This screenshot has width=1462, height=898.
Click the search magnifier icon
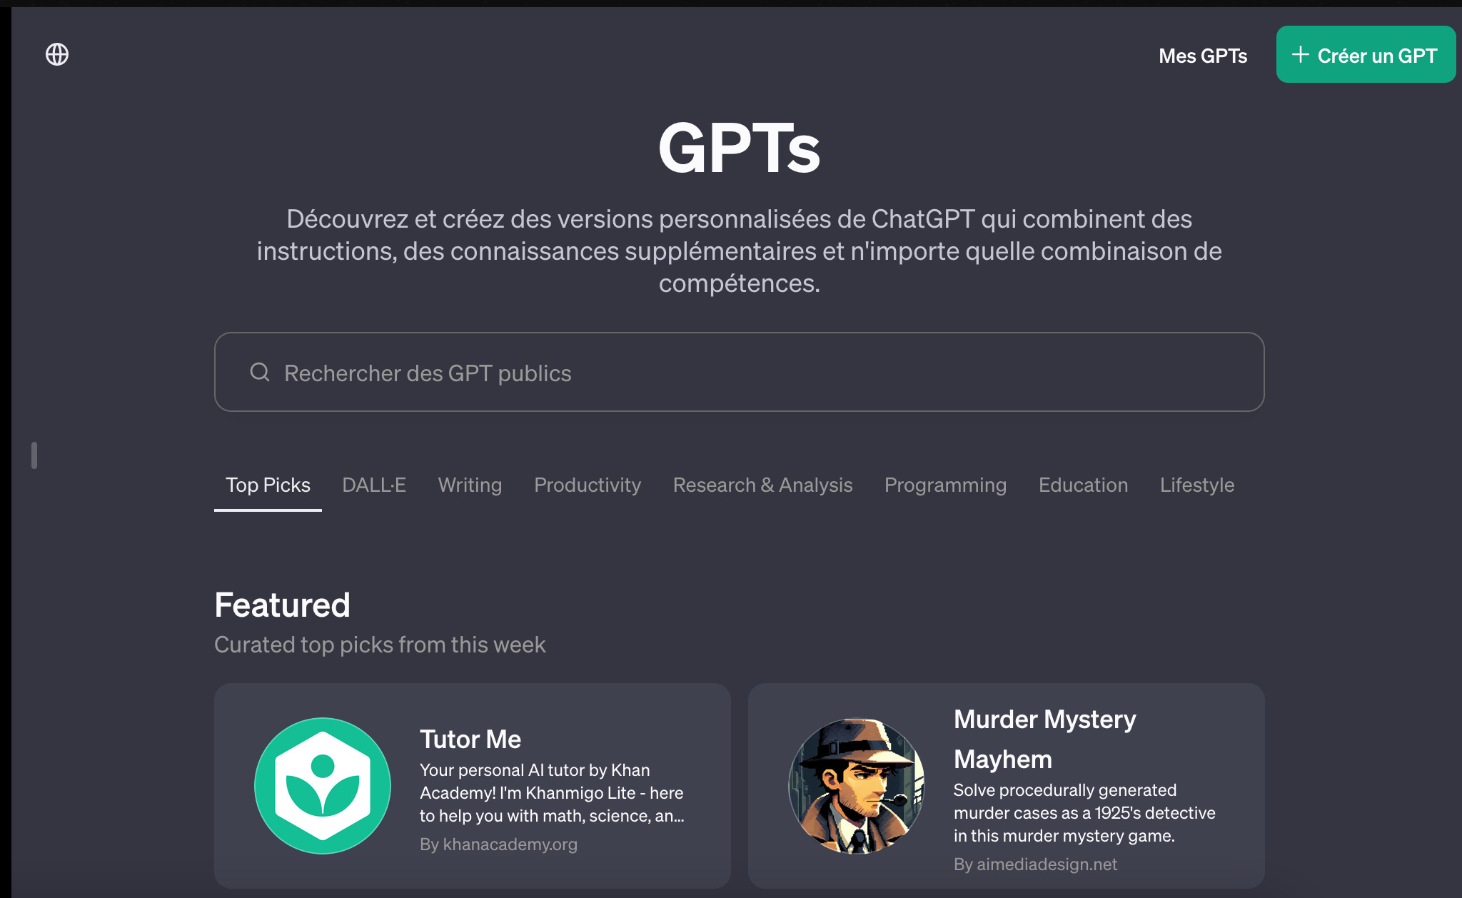pyautogui.click(x=260, y=372)
